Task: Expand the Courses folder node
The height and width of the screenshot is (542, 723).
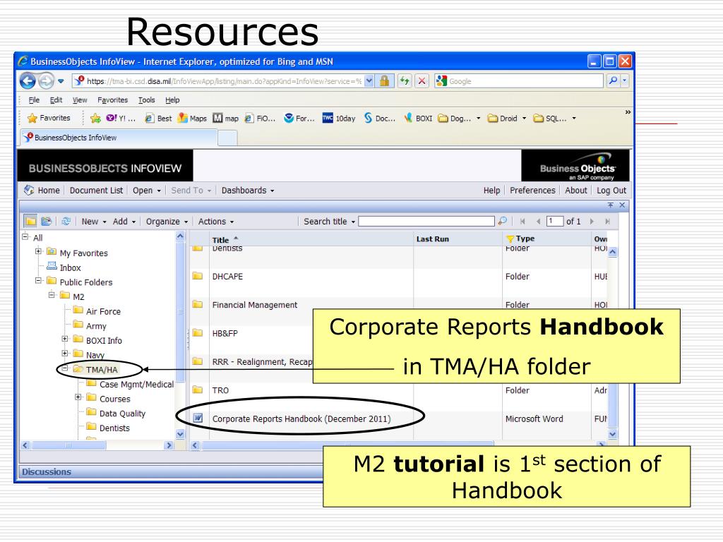Action: point(78,397)
